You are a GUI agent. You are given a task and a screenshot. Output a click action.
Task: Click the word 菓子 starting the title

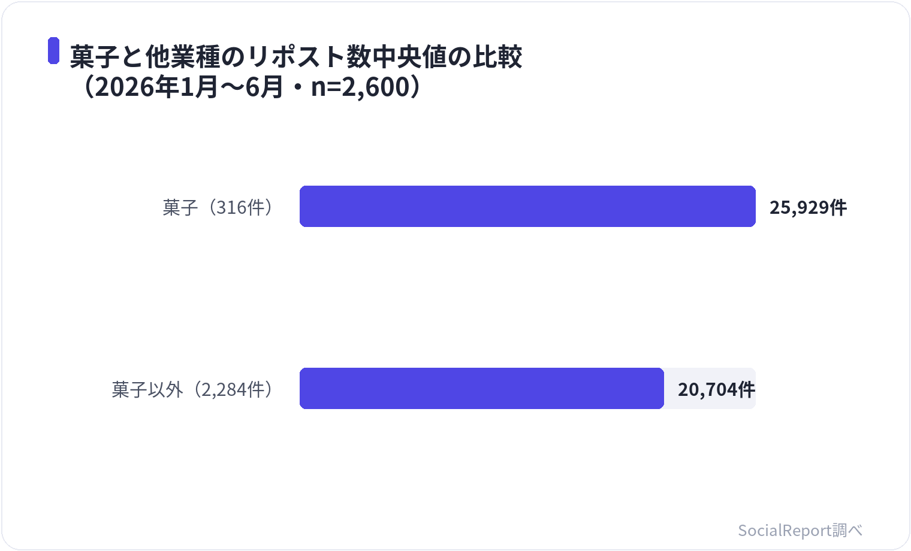pos(95,57)
